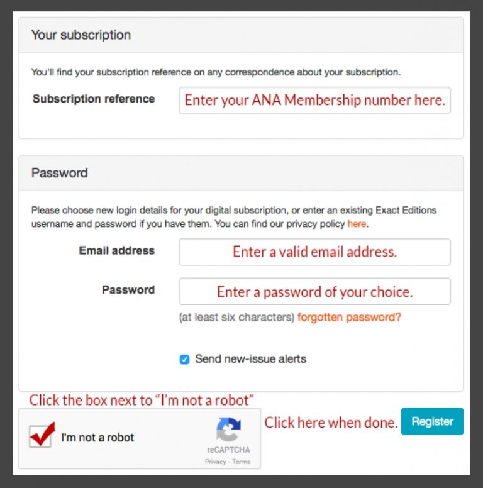The width and height of the screenshot is (483, 488).
Task: Click the 'reCAPTCHA' text under the logo
Action: click(x=228, y=450)
